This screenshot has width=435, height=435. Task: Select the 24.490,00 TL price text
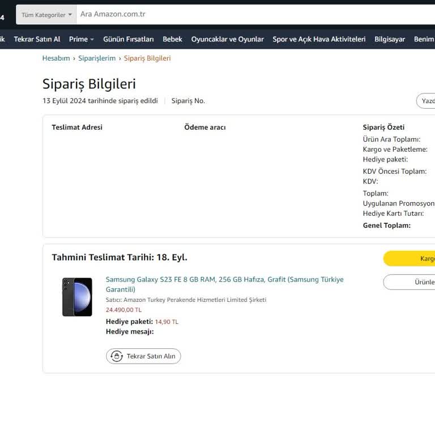click(x=123, y=310)
